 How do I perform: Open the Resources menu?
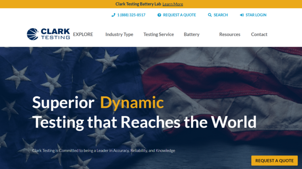coord(230,34)
